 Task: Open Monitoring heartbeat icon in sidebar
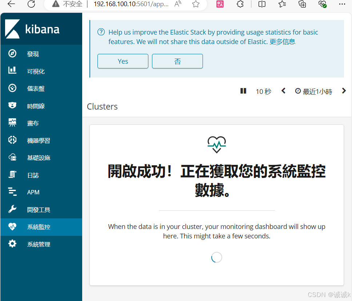tap(12, 226)
